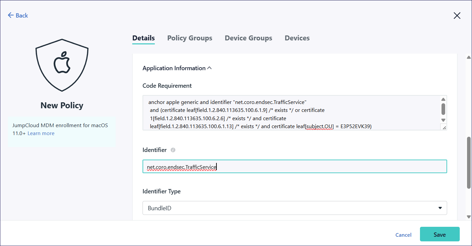This screenshot has height=246, width=472.
Task: Close the New Policy dialog with X
Action: 457,16
